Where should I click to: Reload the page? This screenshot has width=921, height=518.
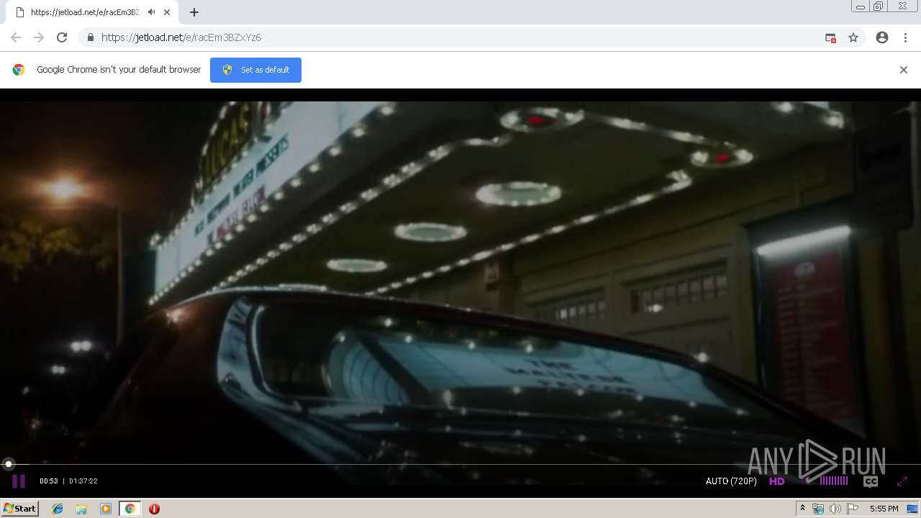click(62, 37)
